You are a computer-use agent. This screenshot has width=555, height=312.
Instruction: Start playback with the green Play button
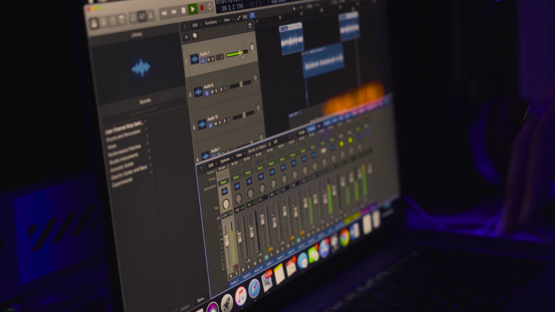[193, 9]
